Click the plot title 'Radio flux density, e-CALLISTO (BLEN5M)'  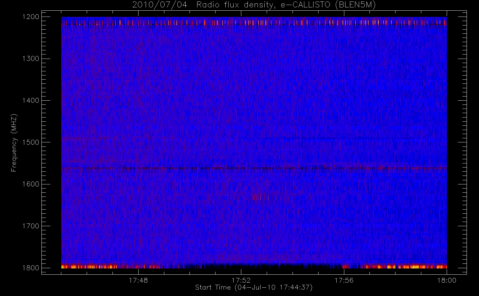pyautogui.click(x=286, y=5)
